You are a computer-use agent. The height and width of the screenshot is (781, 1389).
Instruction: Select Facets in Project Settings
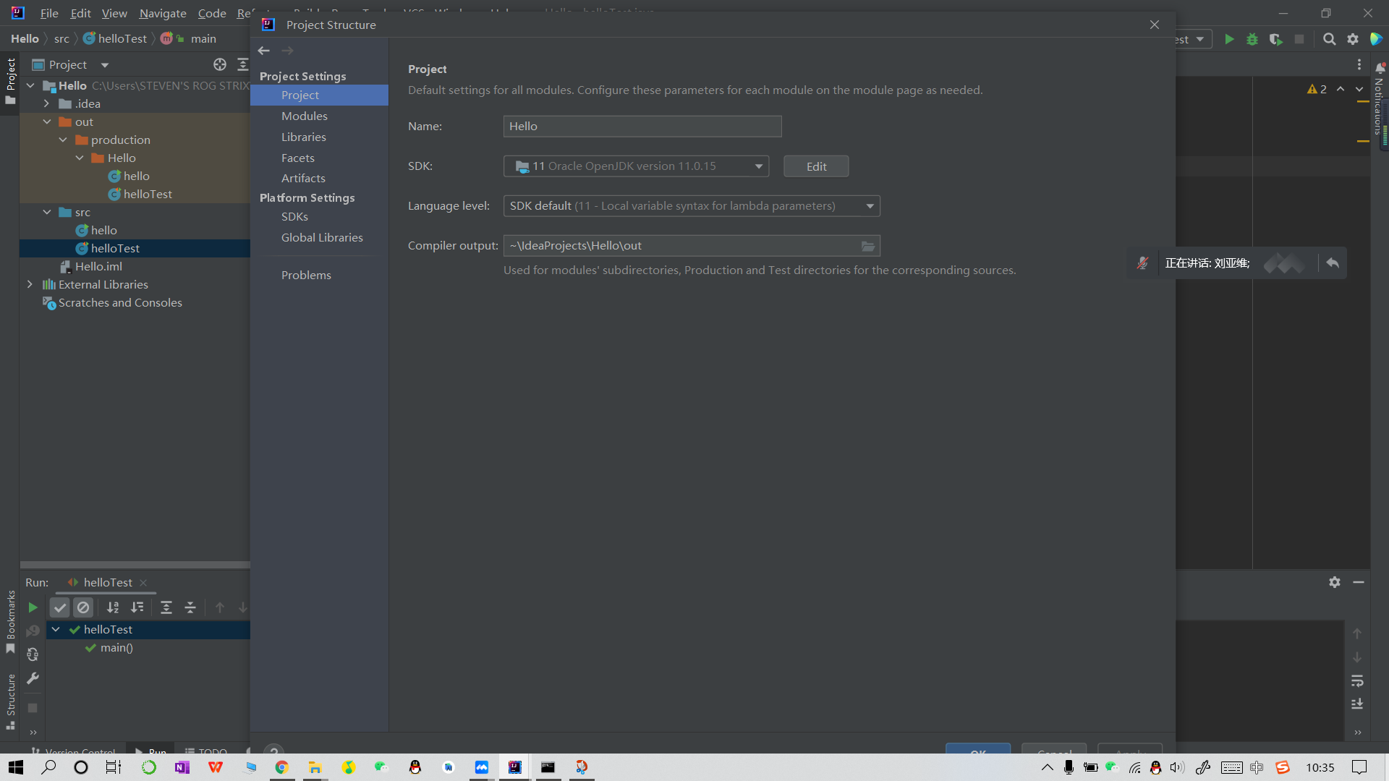[x=298, y=158]
